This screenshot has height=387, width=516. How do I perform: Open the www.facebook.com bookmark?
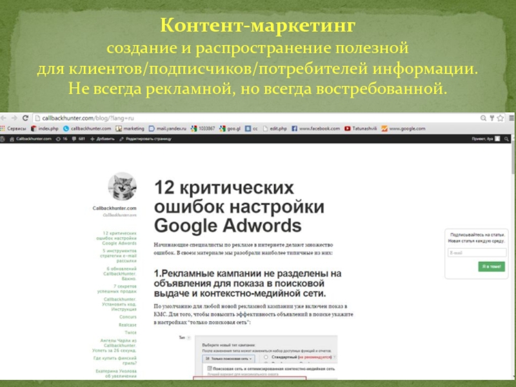(315, 128)
